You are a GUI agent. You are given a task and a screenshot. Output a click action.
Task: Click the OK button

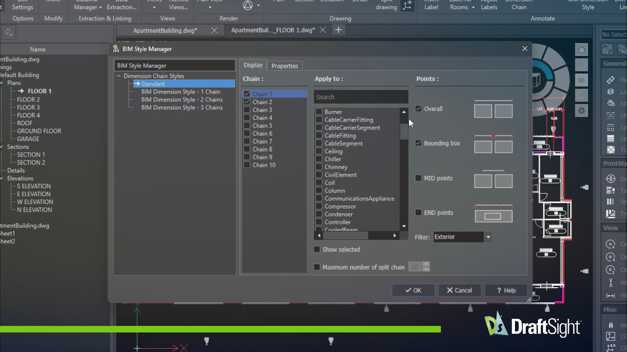[413, 290]
